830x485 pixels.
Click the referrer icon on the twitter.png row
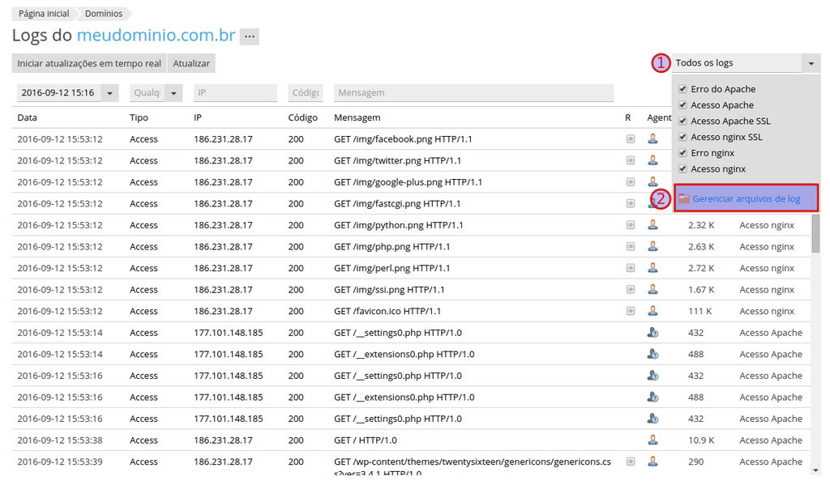(630, 160)
